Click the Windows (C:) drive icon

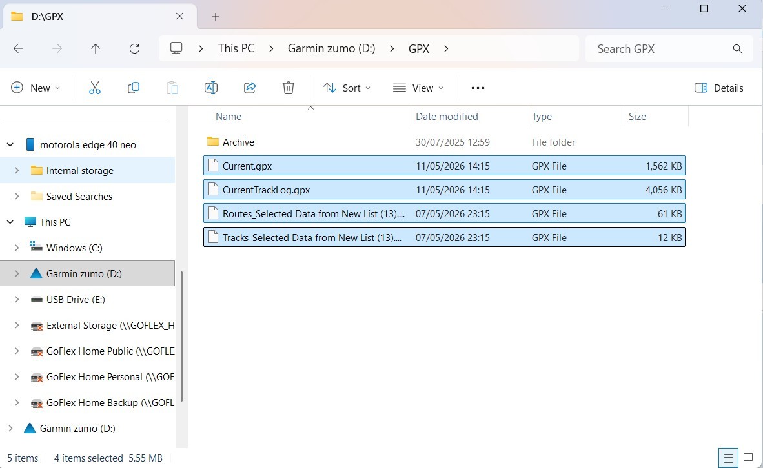36,248
